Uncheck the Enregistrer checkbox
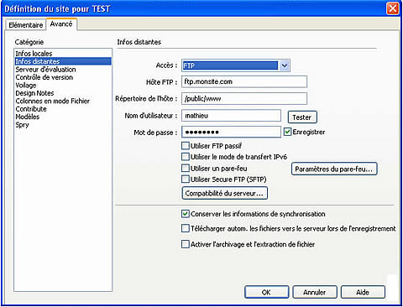The width and height of the screenshot is (403, 307). click(287, 132)
